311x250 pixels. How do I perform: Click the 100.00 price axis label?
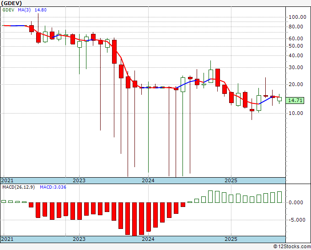tap(297, 17)
